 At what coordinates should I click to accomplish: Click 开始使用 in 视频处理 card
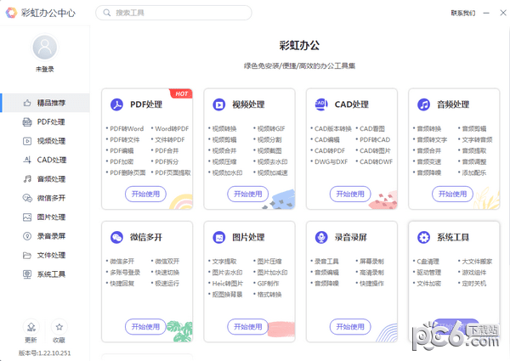click(248, 194)
